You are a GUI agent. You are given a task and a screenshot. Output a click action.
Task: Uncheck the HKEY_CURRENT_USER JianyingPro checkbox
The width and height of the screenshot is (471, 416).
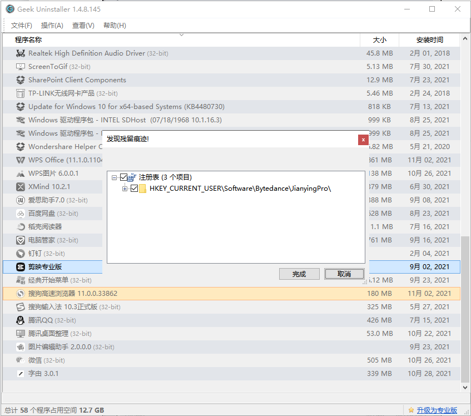pyautogui.click(x=134, y=189)
